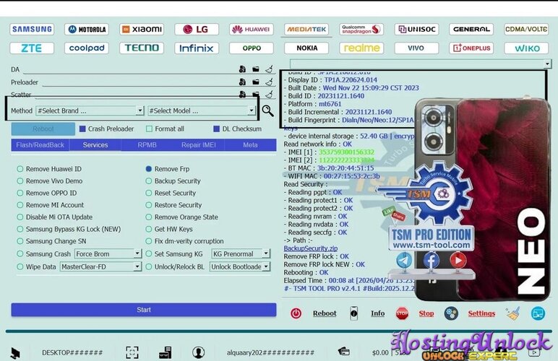This screenshot has height=361, width=558.
Task: Click the red power Reboot icon
Action: click(296, 313)
